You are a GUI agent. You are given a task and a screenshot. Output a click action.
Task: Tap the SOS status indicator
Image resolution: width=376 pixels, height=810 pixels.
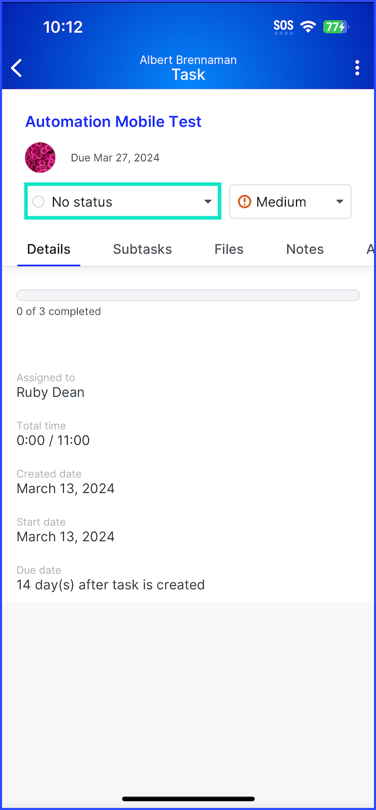click(x=283, y=27)
